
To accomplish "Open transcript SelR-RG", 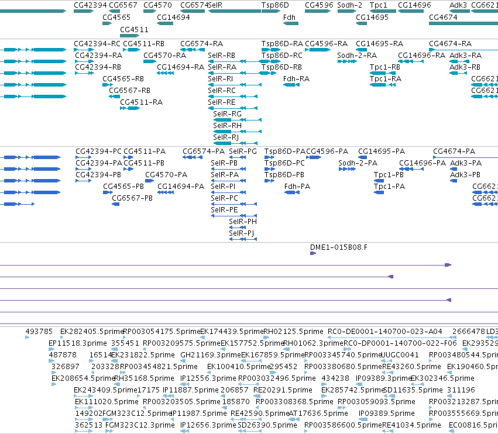I will (x=228, y=113).
